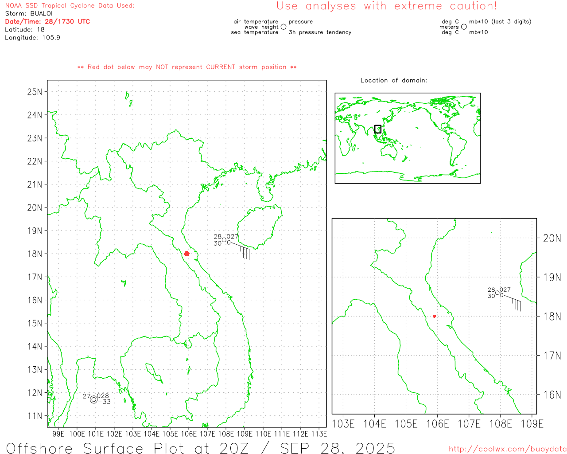Screen dimensions: 567x454
Task: Click the '-33' pressure tendency value
Action: [106, 402]
